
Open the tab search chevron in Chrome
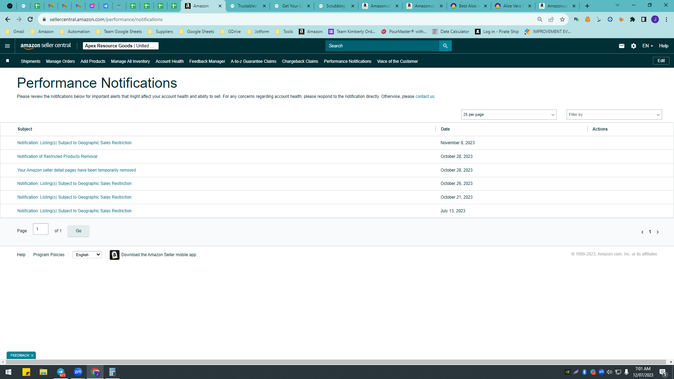[617, 5]
